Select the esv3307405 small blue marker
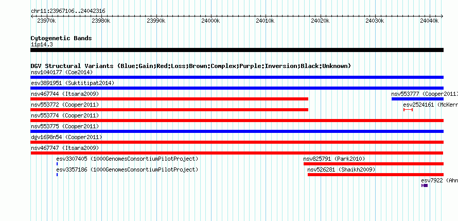This screenshot has height=221, width=458. [57, 164]
